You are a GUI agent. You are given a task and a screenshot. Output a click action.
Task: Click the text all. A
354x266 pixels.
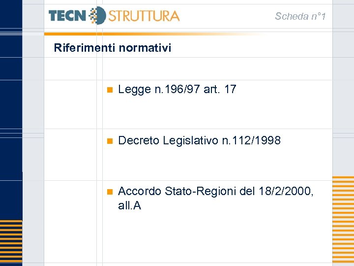pos(129,206)
